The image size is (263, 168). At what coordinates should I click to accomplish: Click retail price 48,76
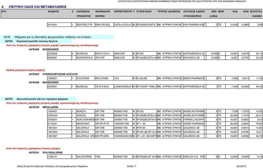[256, 136]
